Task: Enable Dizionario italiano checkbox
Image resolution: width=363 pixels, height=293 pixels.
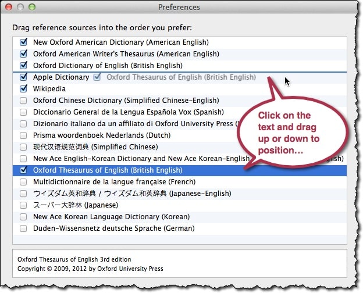Action: (23, 124)
